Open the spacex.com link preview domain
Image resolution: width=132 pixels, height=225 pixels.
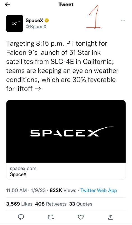point(23,168)
